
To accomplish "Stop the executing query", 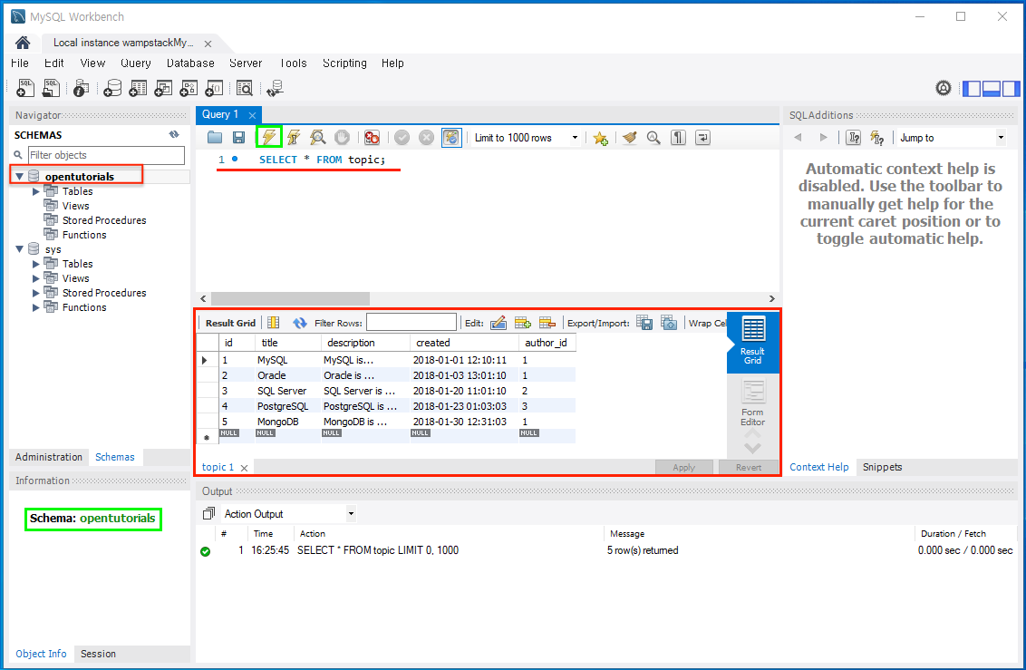I will pos(342,138).
